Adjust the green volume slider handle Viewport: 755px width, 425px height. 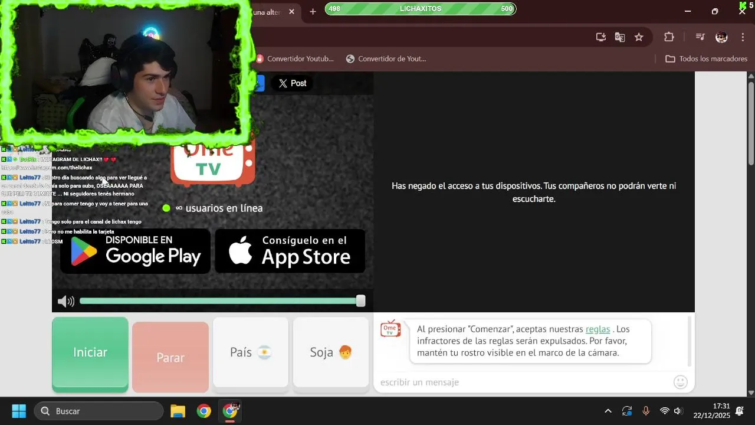pos(360,301)
